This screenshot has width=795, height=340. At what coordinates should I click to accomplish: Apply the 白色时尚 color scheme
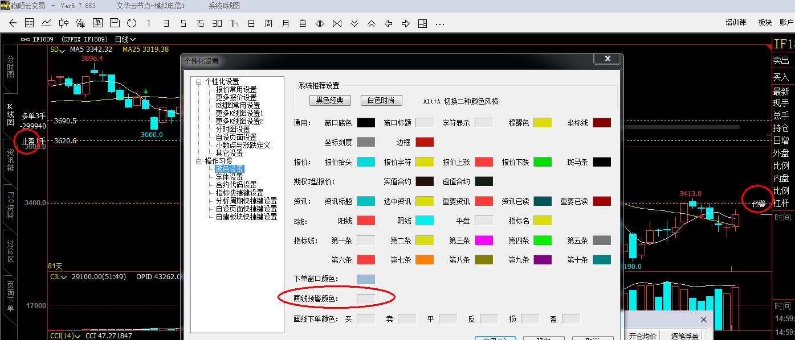[x=381, y=101]
